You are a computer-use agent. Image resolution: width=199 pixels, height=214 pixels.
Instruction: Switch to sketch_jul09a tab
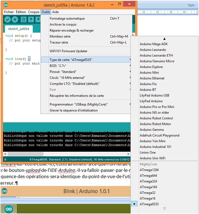tap(19, 29)
